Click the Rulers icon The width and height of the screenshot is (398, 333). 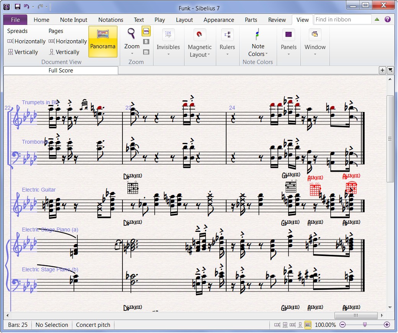click(227, 34)
